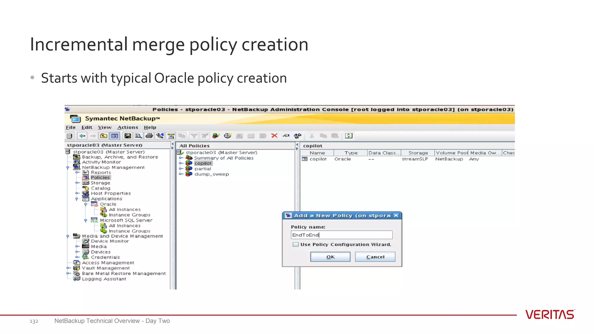
Task: Click the wrench tools toolbar icon
Action: click(x=160, y=136)
